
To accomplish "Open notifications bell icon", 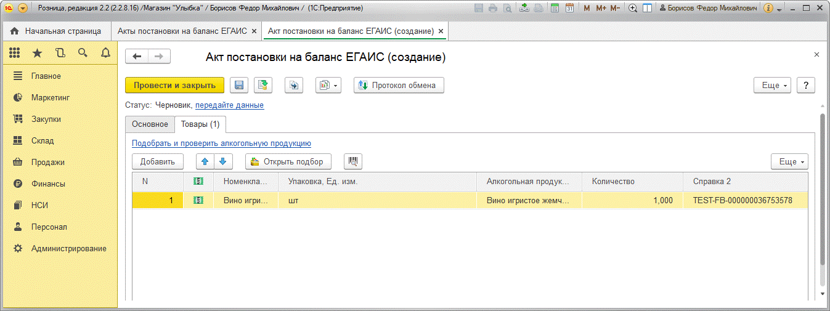I will pyautogui.click(x=105, y=53).
